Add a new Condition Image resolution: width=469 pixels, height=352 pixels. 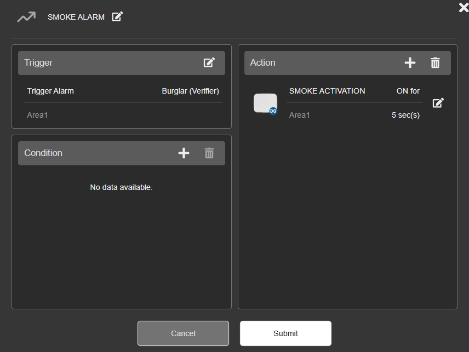[184, 153]
